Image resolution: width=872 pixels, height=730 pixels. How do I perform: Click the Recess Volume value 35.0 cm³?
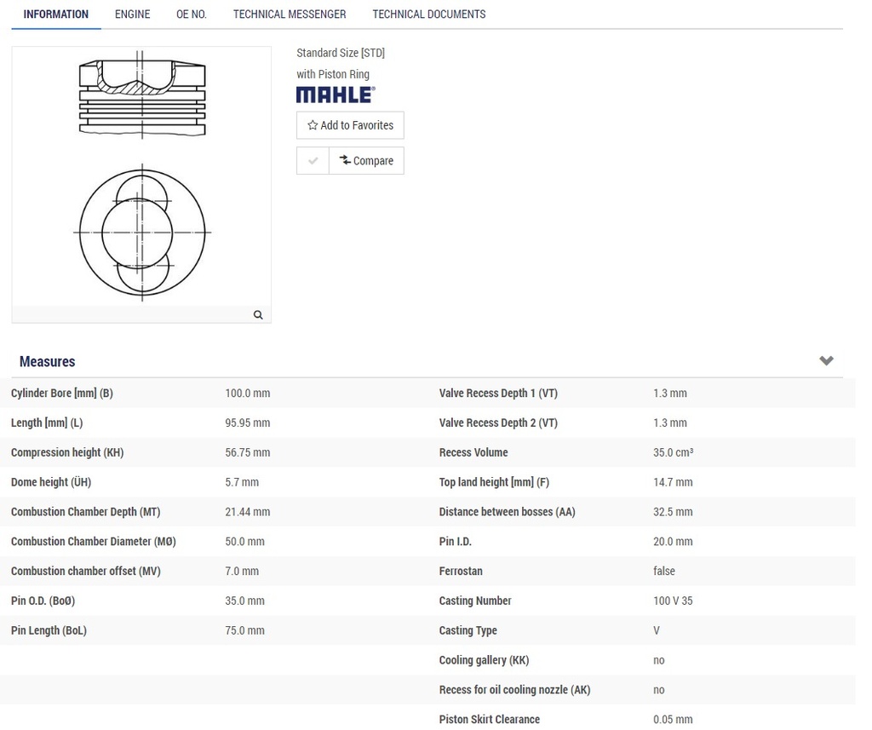(x=673, y=453)
